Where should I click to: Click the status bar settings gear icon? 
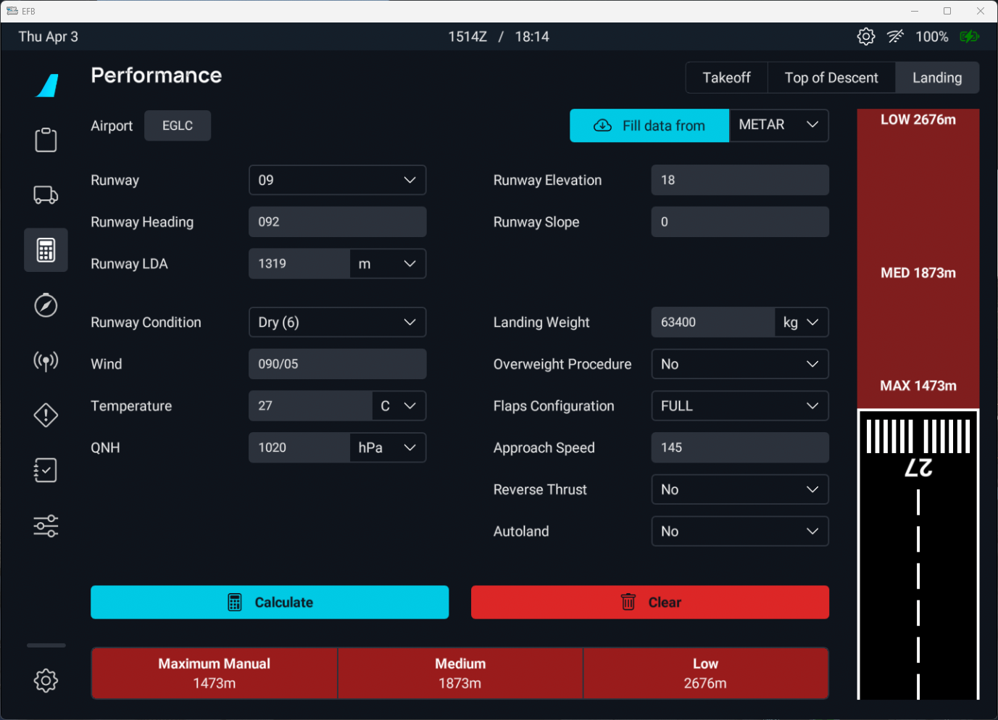pos(865,37)
